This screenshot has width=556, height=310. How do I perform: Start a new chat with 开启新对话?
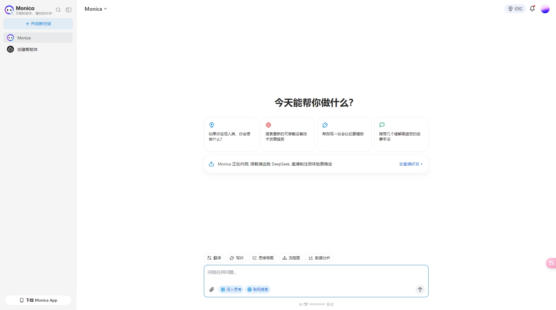(38, 24)
